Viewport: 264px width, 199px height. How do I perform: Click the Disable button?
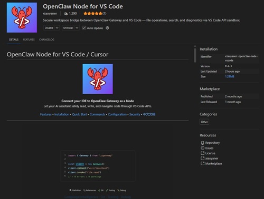point(49,28)
